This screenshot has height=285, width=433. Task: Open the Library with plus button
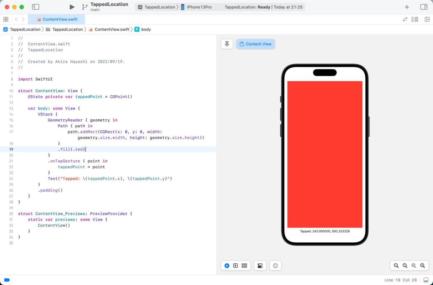pos(407,7)
